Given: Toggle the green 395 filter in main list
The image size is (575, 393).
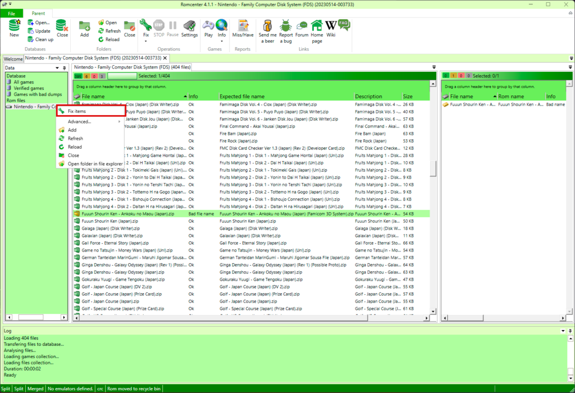Looking at the screenshot, I should [x=78, y=76].
